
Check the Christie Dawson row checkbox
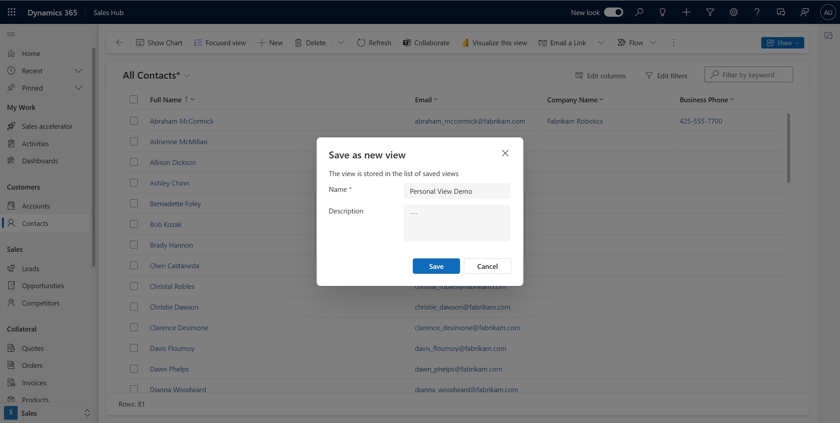134,307
